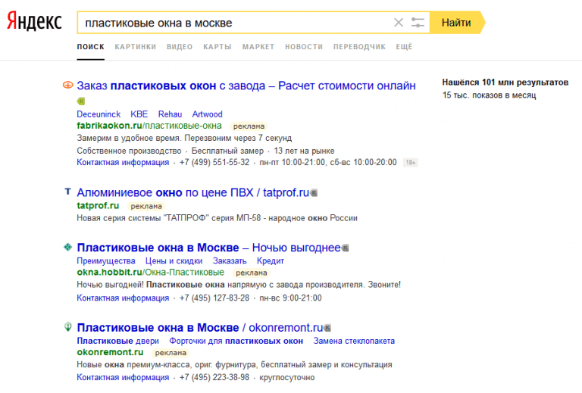Click реклама label next to tatprof.ru
The width and height of the screenshot is (582, 393).
pyautogui.click(x=146, y=206)
